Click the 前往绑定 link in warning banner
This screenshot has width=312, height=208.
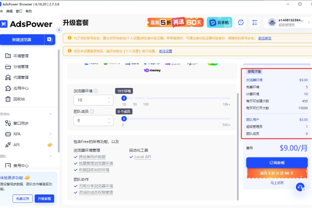point(265,38)
